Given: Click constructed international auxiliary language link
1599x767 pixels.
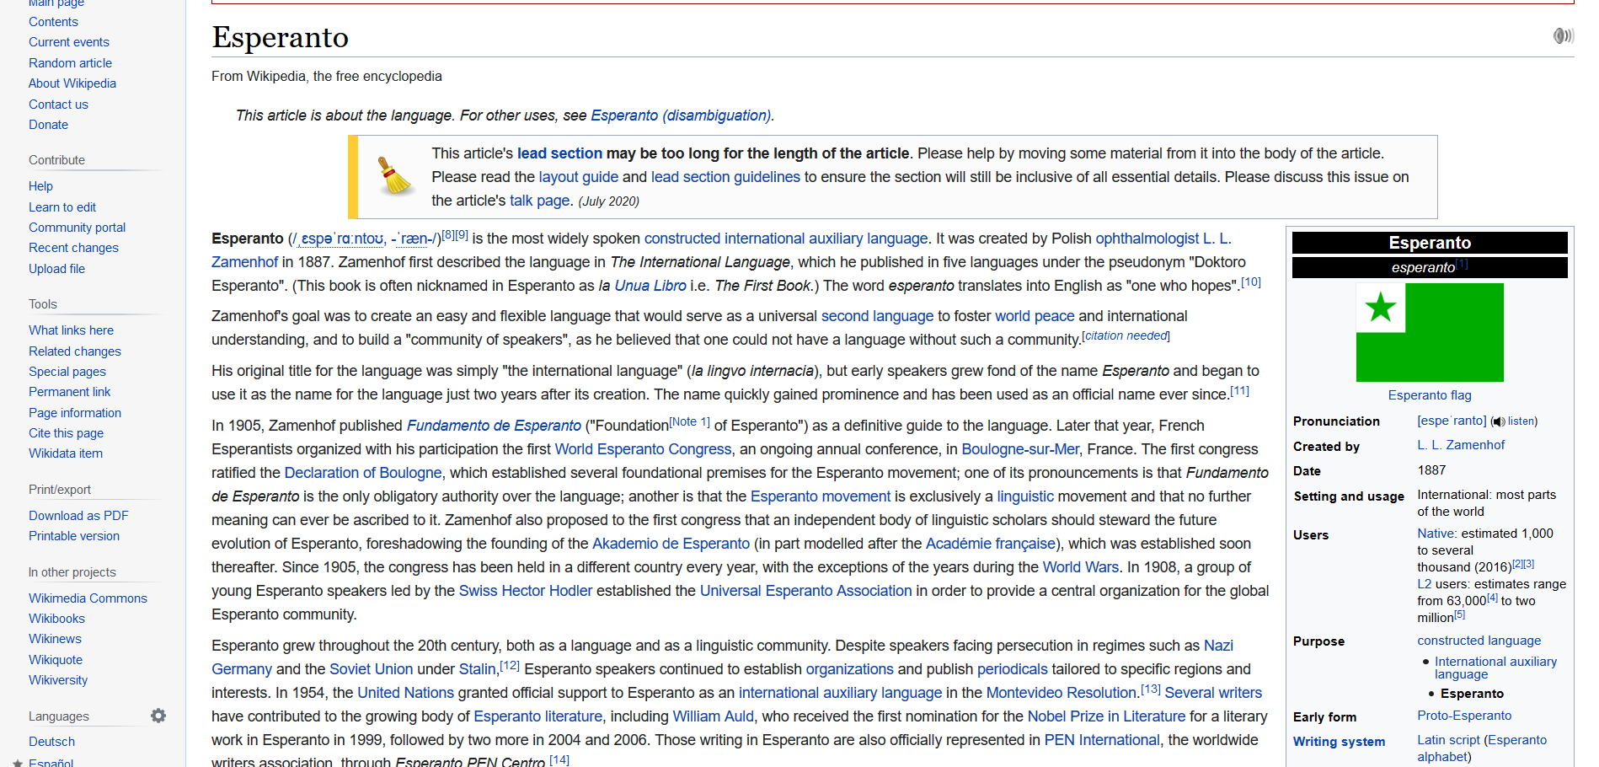Looking at the screenshot, I should (786, 239).
